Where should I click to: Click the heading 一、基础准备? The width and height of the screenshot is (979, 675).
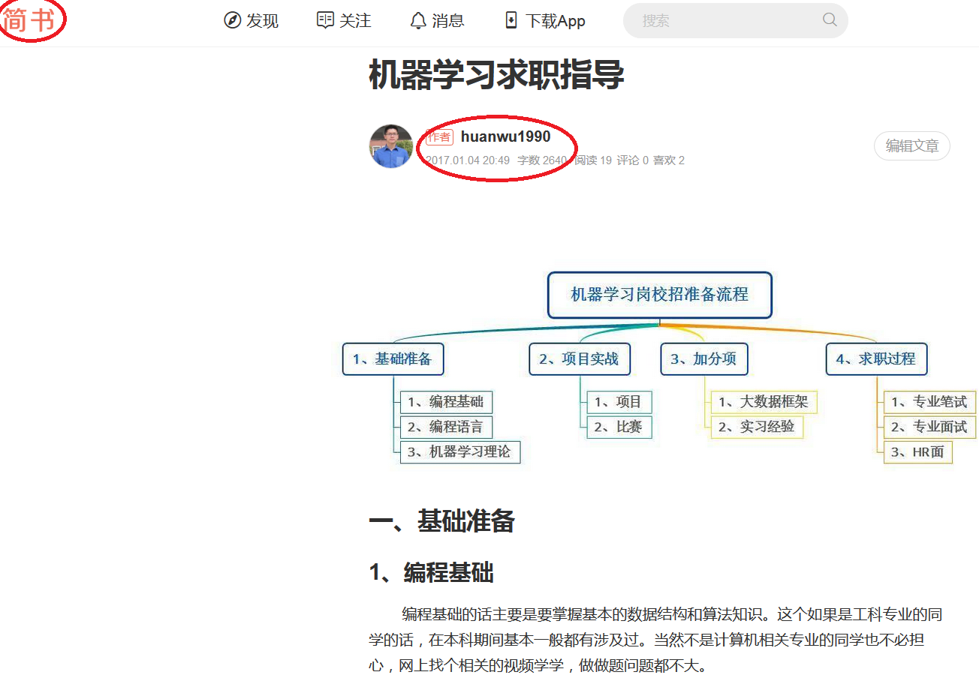(x=441, y=521)
